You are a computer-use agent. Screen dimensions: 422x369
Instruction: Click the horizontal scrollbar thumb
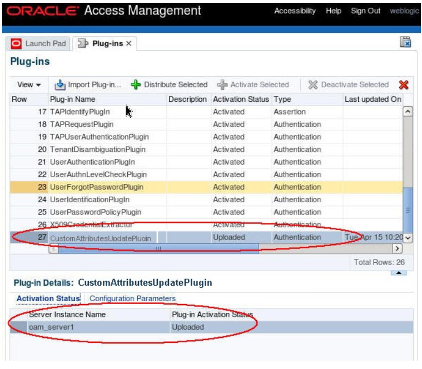[158, 248]
